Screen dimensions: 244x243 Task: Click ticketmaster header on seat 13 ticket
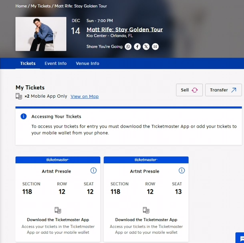(146, 160)
